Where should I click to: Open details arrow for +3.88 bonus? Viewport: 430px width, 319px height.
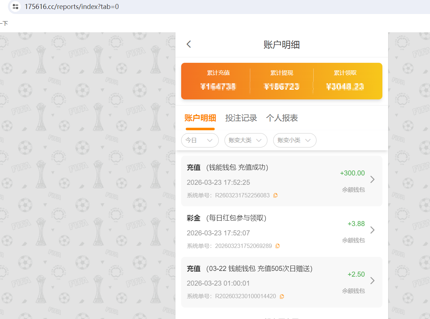(x=372, y=230)
